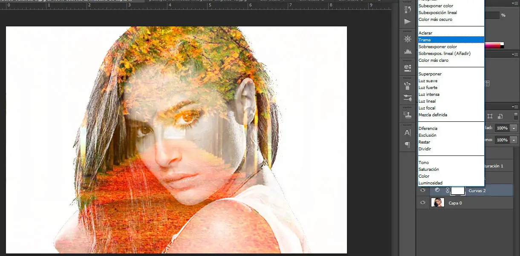The image size is (520, 256).
Task: Open the Histogram panel icon
Action: click(407, 51)
